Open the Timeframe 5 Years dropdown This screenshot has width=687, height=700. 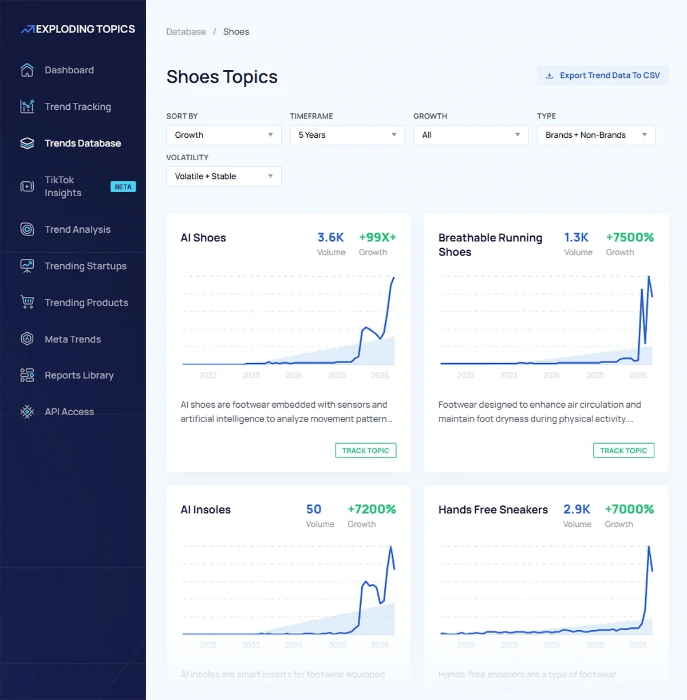pos(348,135)
